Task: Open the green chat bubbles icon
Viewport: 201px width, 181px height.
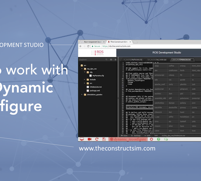Action: coord(166,139)
